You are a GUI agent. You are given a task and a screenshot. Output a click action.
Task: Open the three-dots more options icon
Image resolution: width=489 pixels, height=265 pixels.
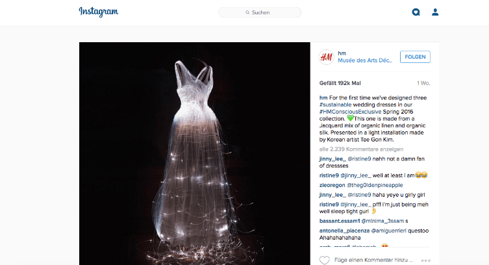tap(426, 260)
